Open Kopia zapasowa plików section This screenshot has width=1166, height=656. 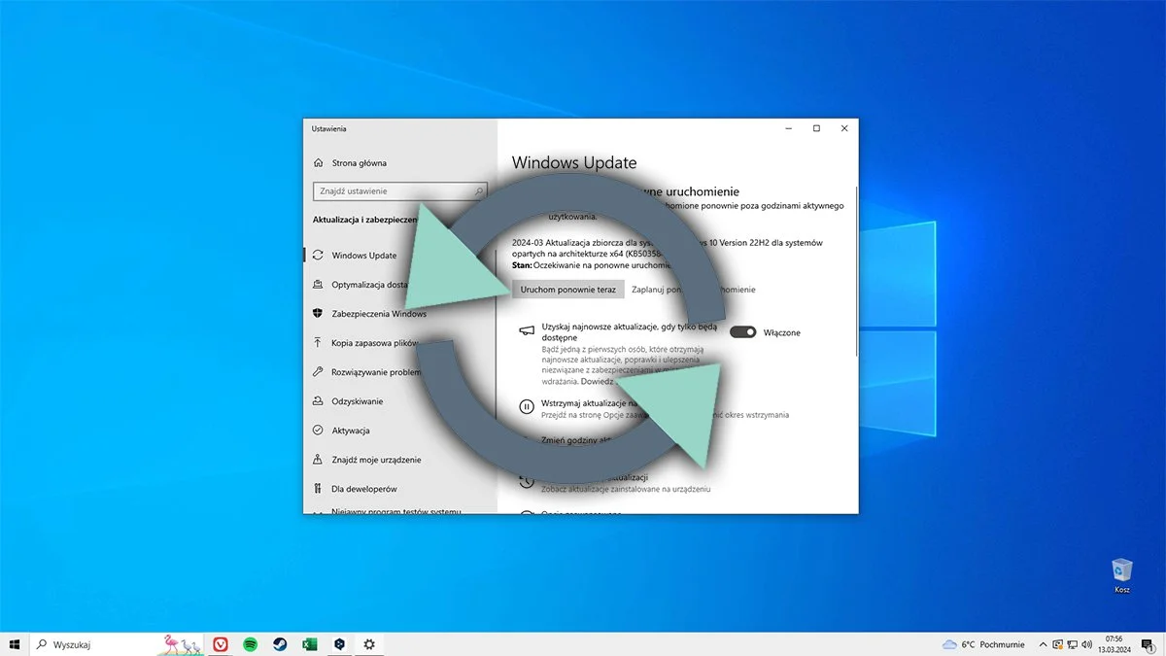pyautogui.click(x=375, y=342)
